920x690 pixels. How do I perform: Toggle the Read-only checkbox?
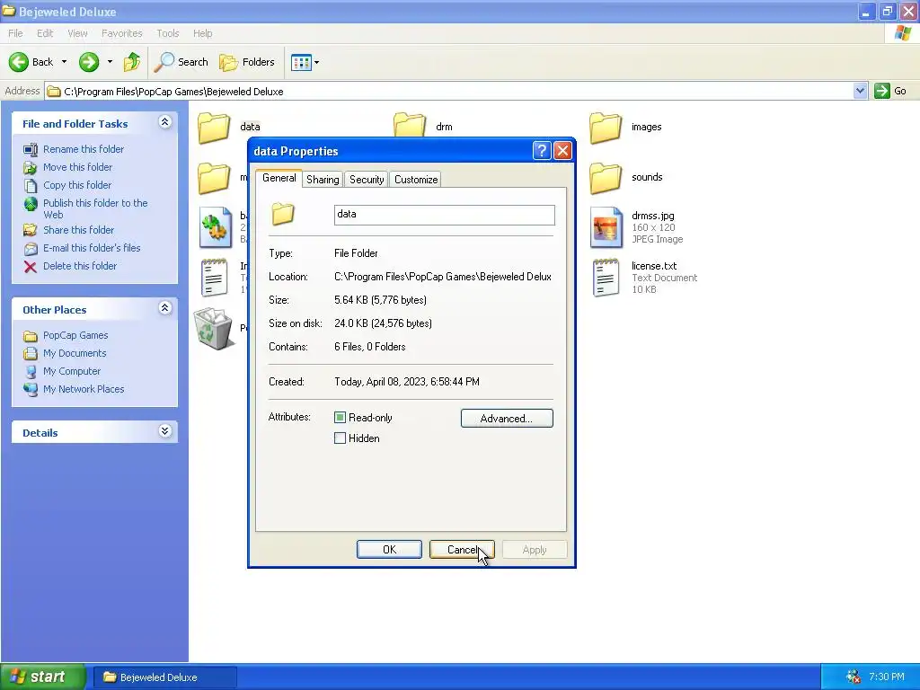point(340,417)
